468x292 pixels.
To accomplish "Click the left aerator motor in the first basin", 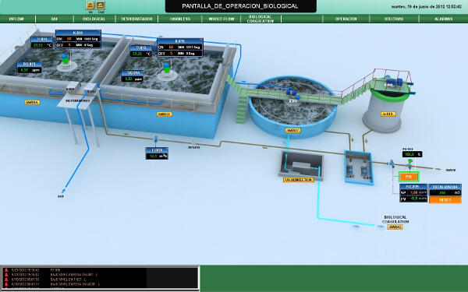I will click(x=65, y=58).
